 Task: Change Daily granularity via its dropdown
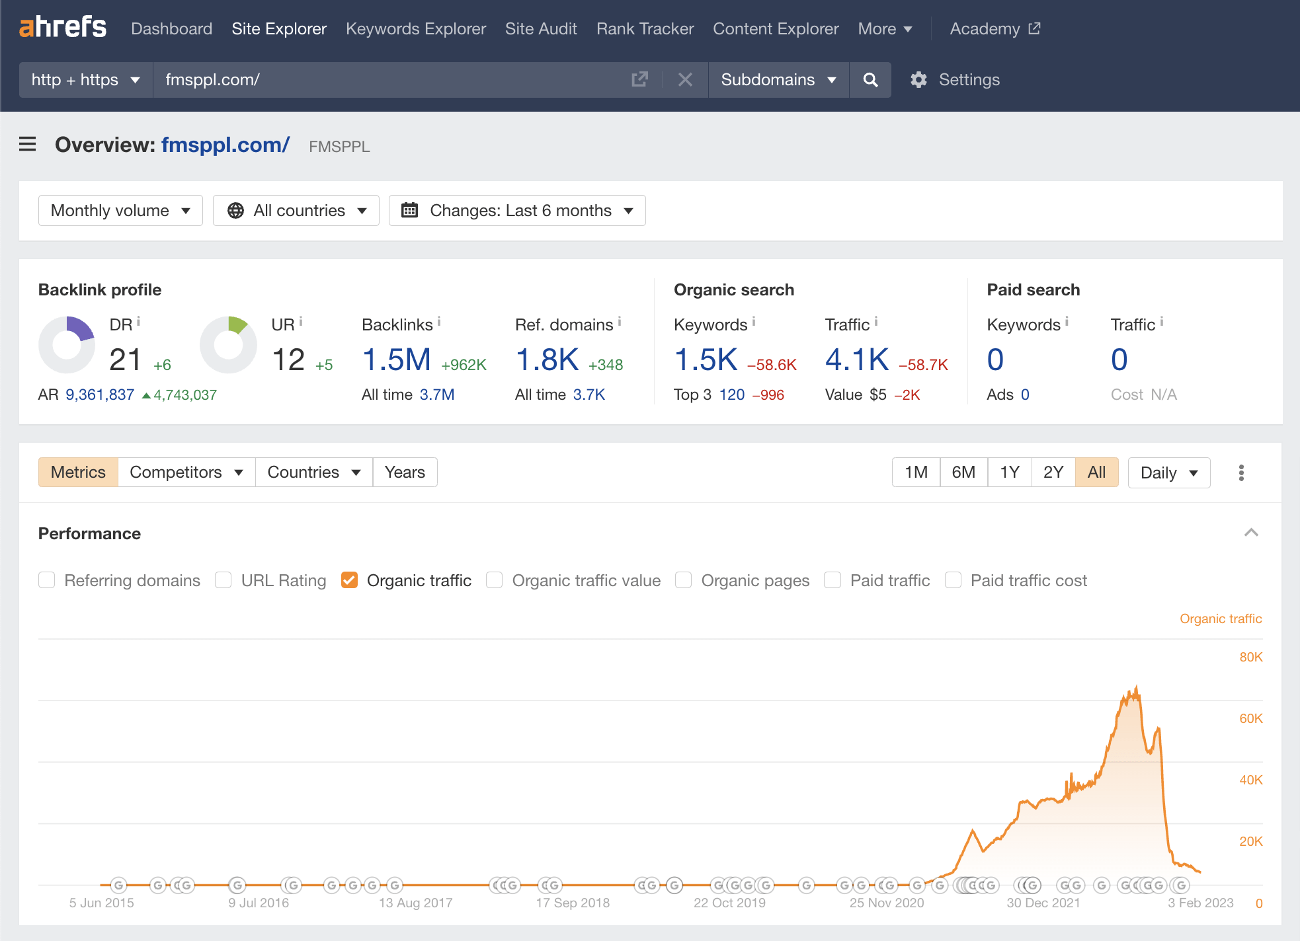(x=1168, y=472)
